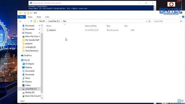Open Backup (D:) drive
The image size is (185, 104).
coord(30,92)
